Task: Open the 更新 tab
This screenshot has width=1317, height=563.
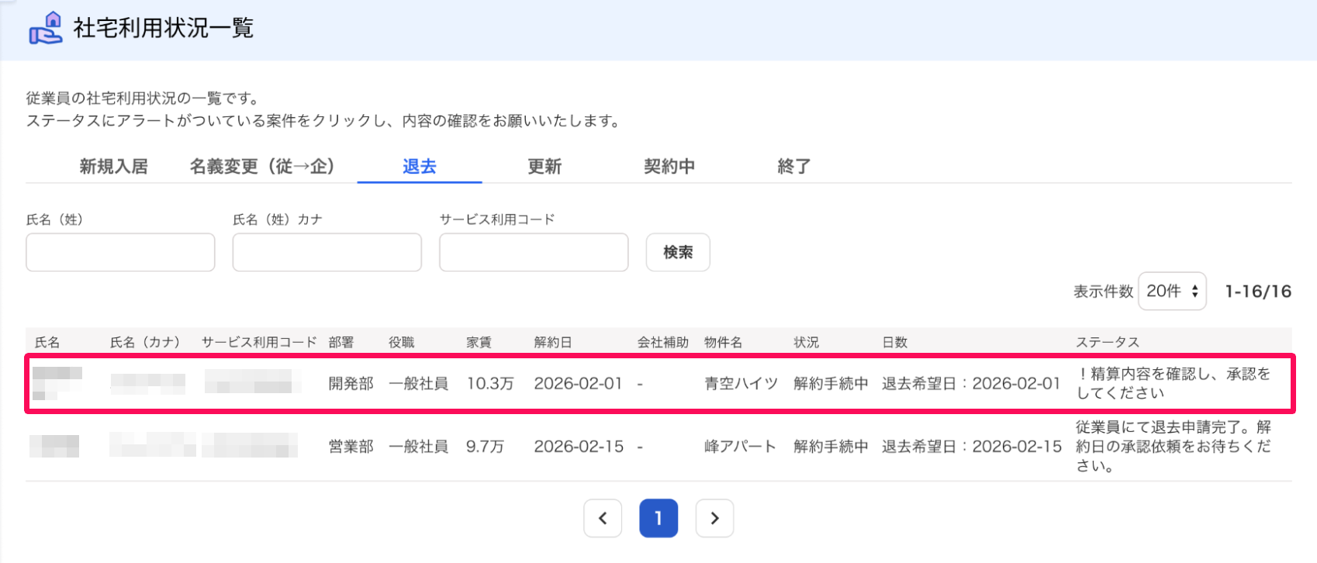Action: (544, 166)
